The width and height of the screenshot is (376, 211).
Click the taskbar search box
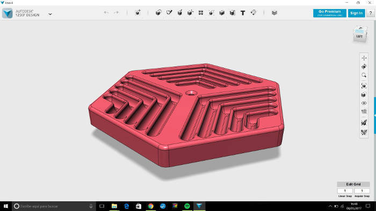[x=54, y=206]
